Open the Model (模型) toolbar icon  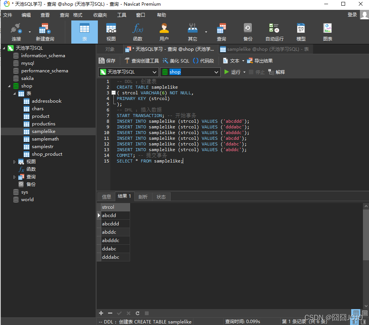tap(301, 32)
